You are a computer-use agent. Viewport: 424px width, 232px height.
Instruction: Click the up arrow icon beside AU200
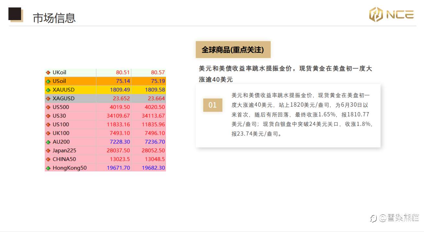[x=48, y=142]
